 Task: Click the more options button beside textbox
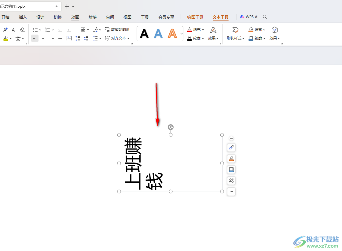point(231,192)
